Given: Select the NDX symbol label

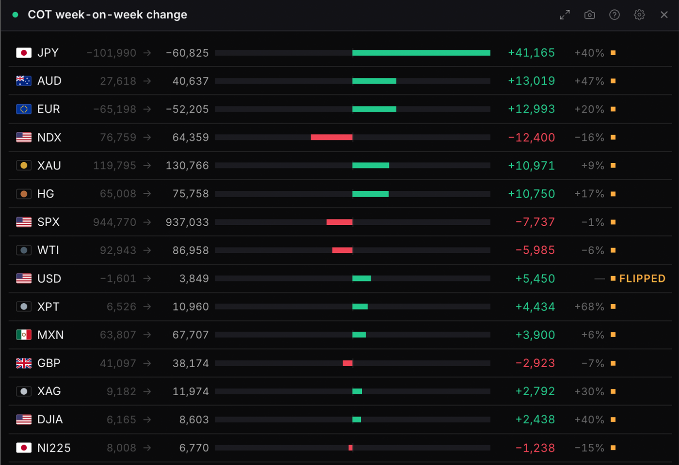Looking at the screenshot, I should (49, 138).
